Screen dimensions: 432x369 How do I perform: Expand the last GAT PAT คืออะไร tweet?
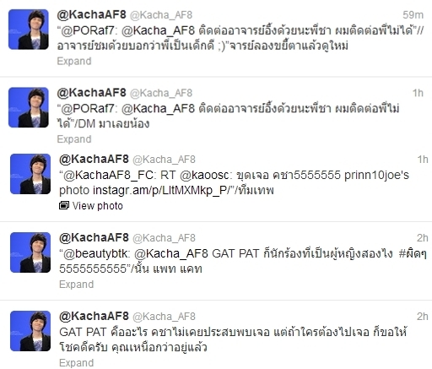point(77,363)
